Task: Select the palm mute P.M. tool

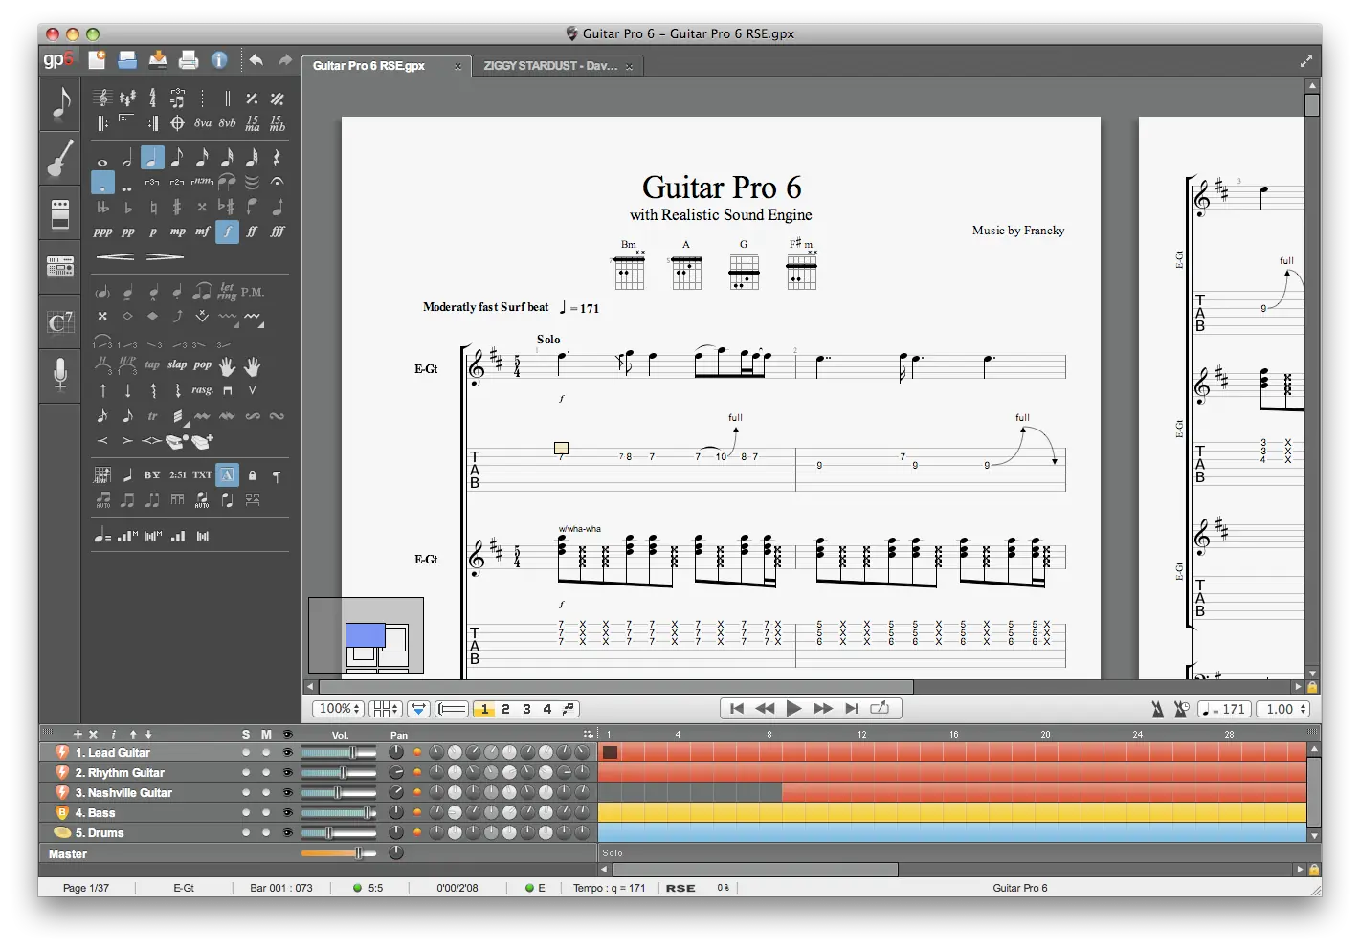Action: point(253,291)
